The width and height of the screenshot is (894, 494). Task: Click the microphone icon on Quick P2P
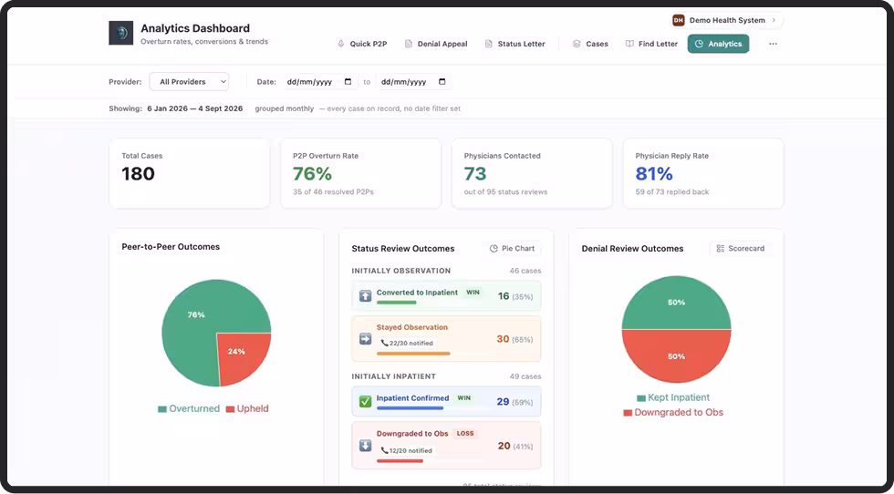click(x=341, y=44)
